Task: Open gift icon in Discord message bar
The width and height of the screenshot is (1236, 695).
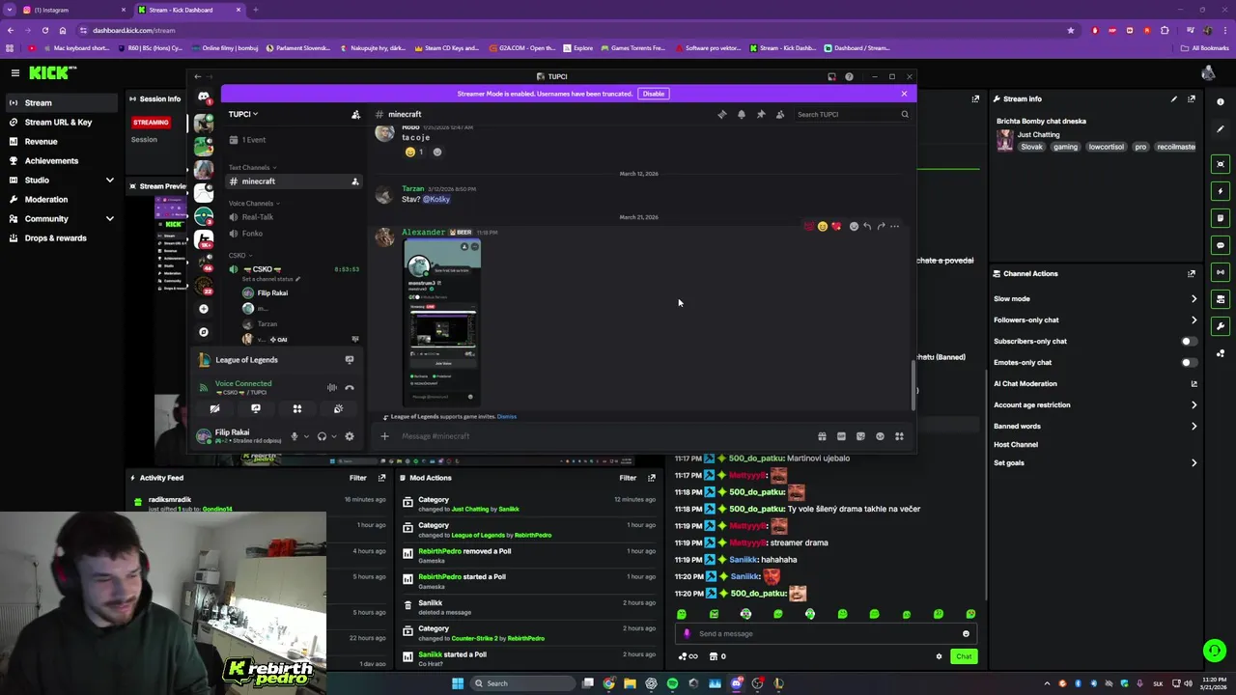Action: 822,436
